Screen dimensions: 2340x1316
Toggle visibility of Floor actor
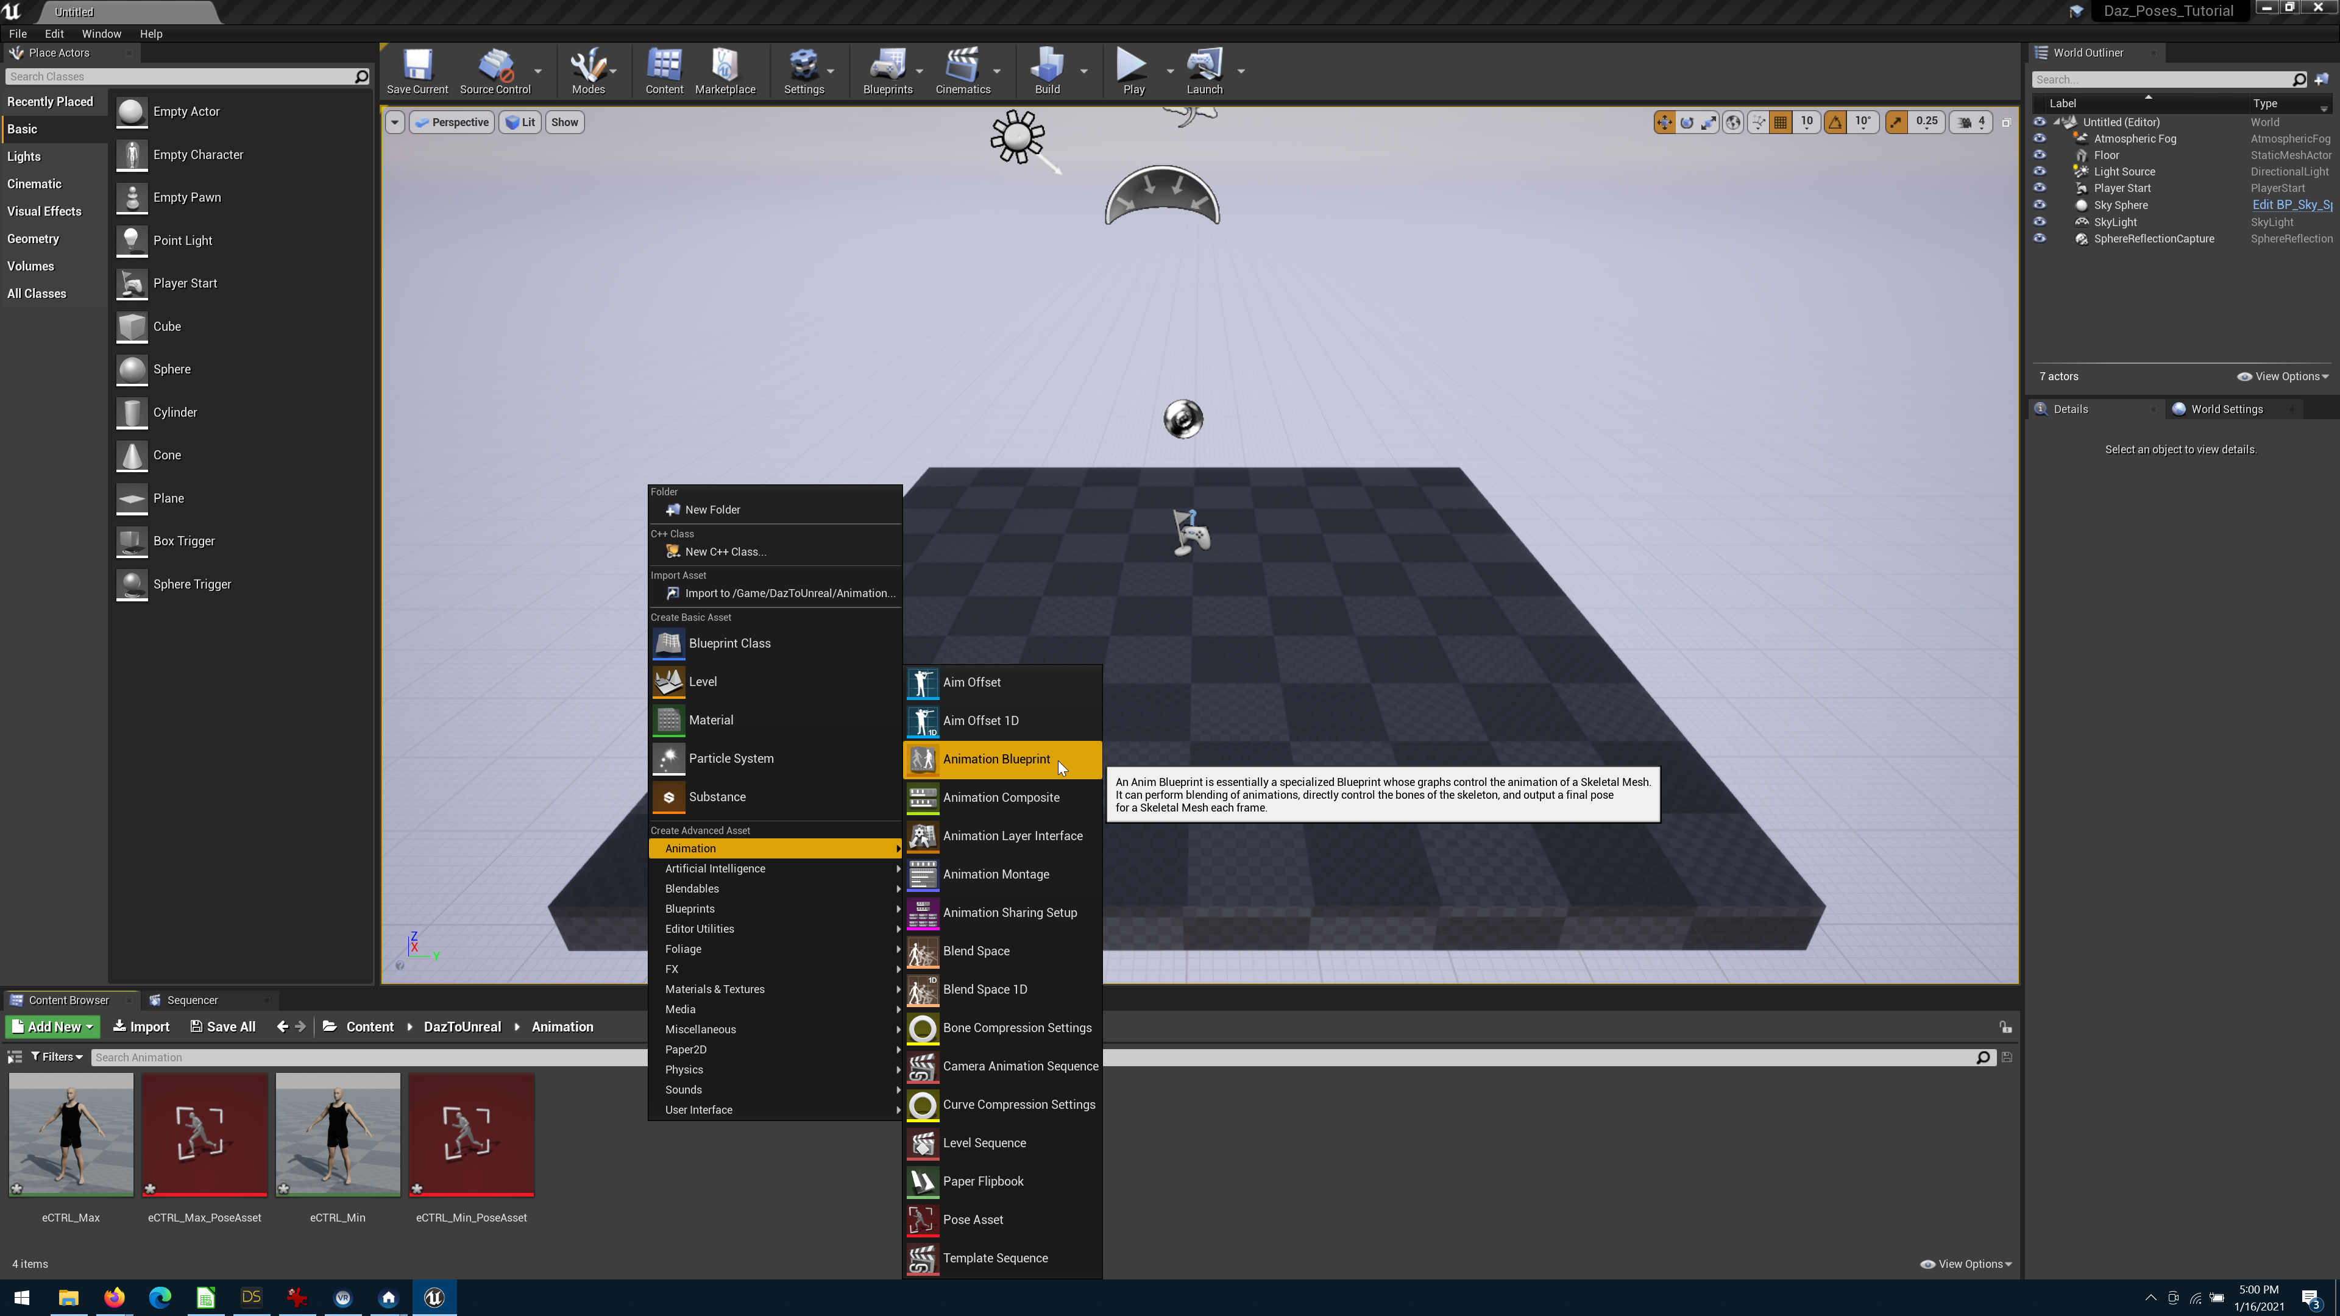click(x=2040, y=154)
